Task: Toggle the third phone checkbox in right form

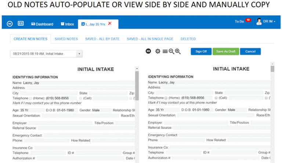Action: [x=266, y=98]
